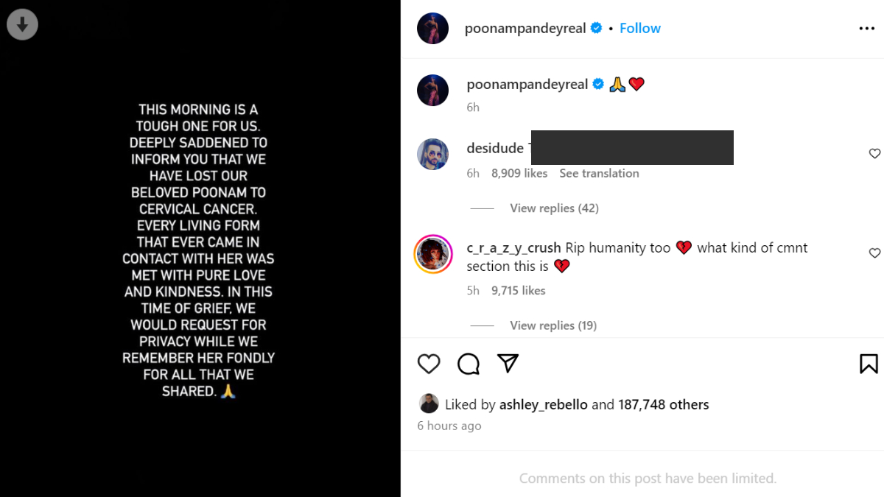Click the download arrow icon

click(x=22, y=25)
